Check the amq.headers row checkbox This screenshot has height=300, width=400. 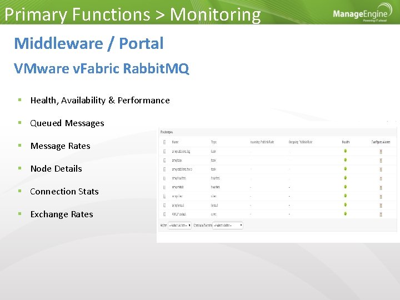(x=164, y=178)
